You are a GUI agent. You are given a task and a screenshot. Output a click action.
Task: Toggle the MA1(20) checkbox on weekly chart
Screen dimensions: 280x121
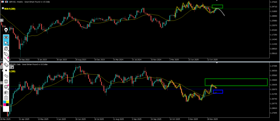click(x=2, y=8)
